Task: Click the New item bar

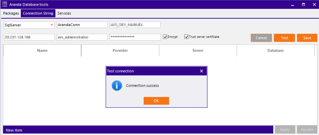Action: point(138,130)
